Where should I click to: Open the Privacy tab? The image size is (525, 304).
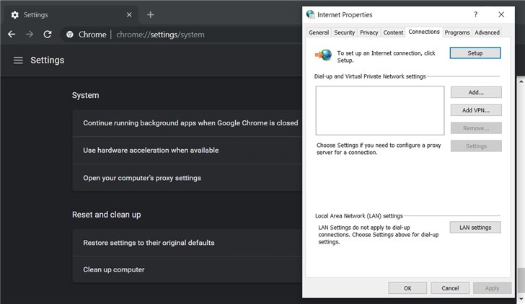point(369,32)
